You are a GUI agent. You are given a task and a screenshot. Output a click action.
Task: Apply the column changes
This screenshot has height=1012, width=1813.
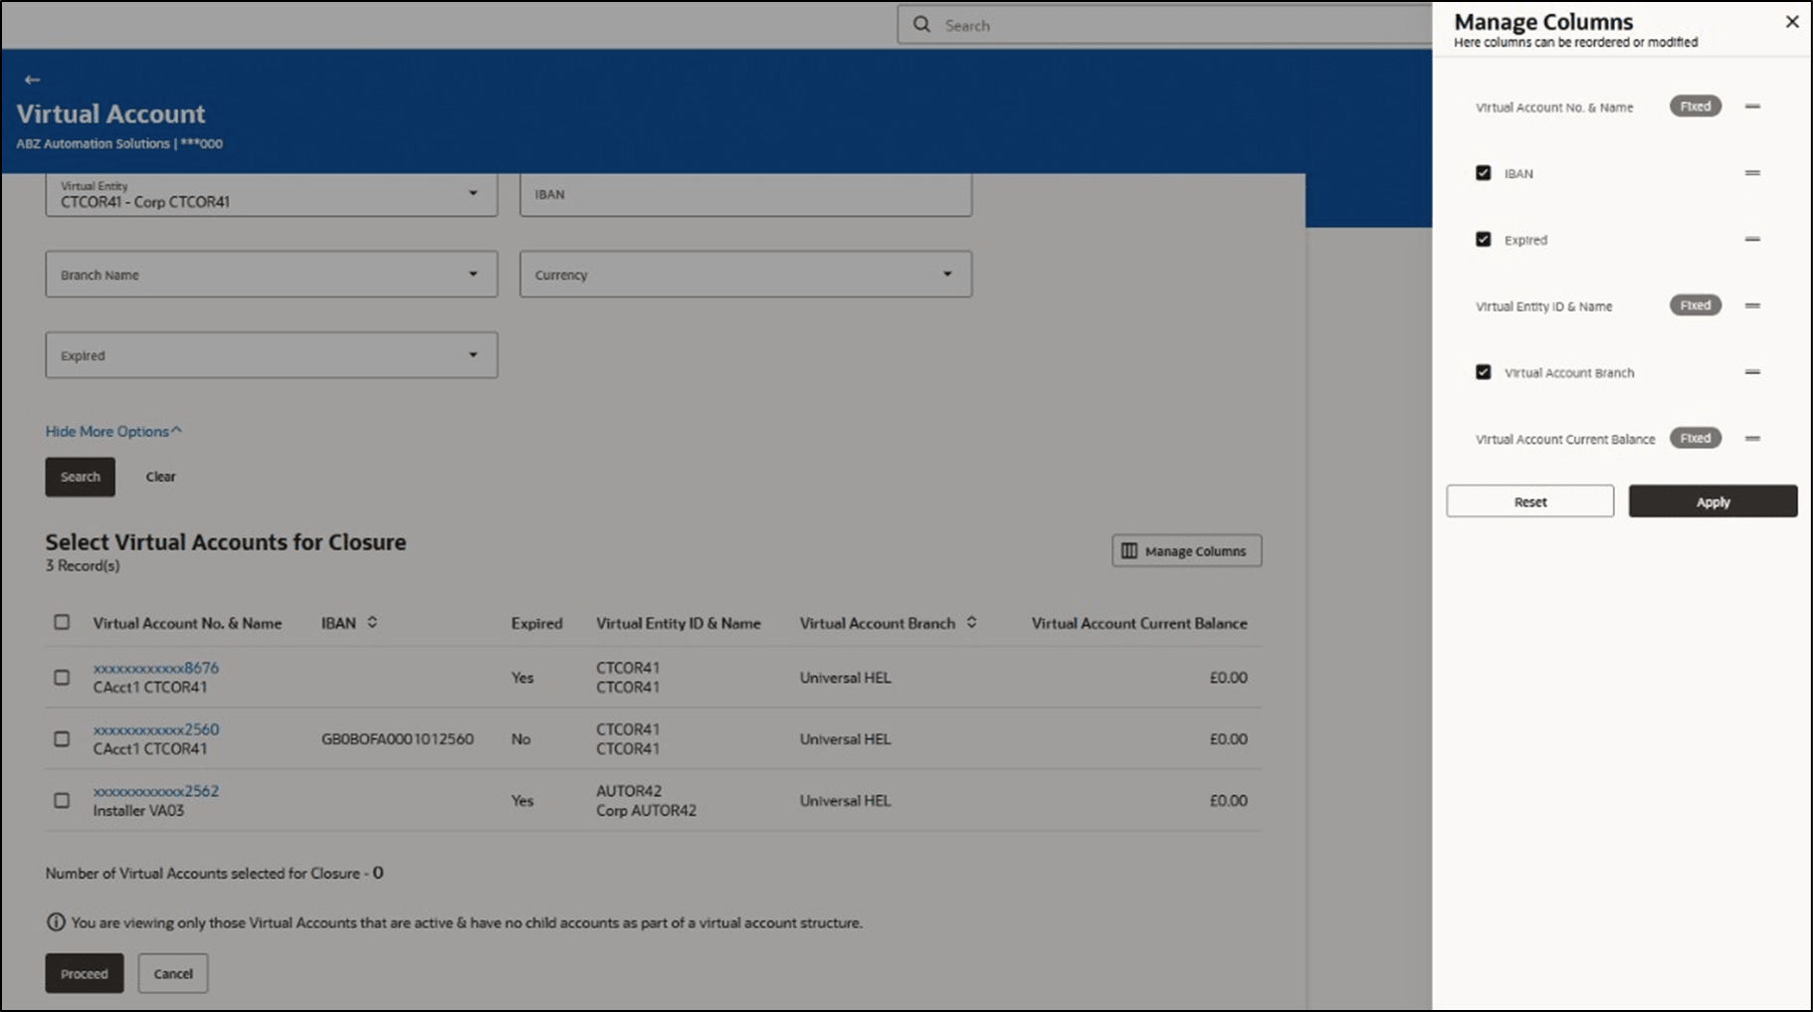(x=1712, y=502)
